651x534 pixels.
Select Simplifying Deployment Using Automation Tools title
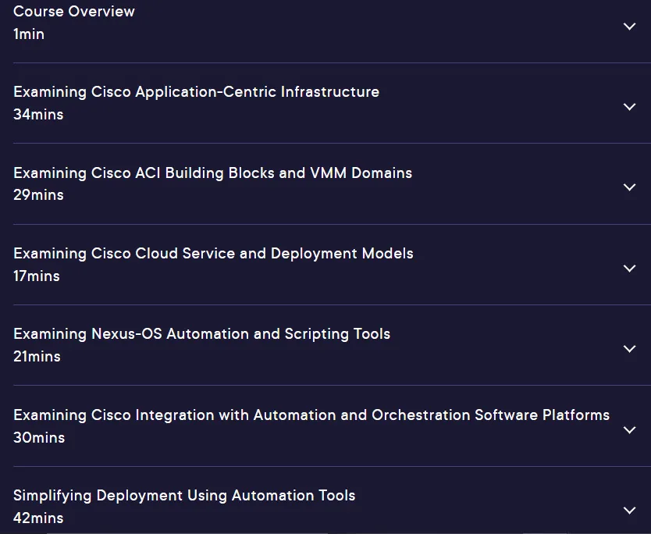point(184,496)
